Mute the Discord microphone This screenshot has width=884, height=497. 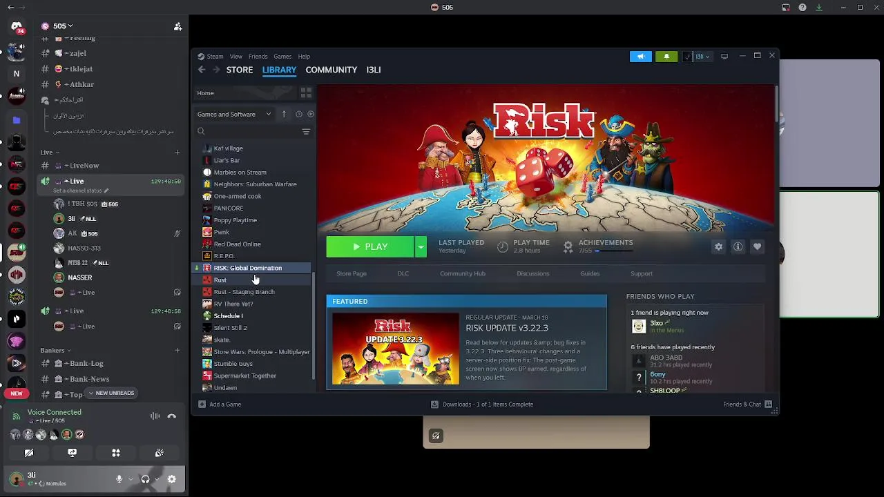click(119, 479)
